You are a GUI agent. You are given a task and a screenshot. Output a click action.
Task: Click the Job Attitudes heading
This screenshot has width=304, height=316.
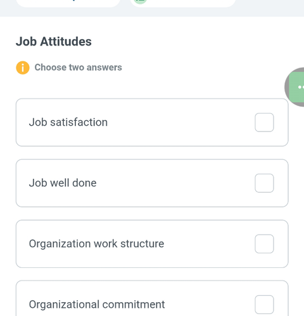[54, 41]
